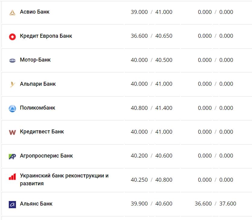Select the Мотор-Банк name link
The image size is (252, 220).
35,60
